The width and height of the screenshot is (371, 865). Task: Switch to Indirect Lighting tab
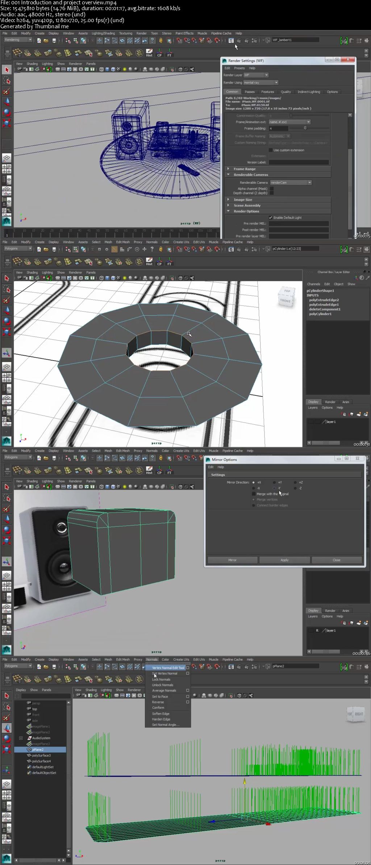[309, 92]
